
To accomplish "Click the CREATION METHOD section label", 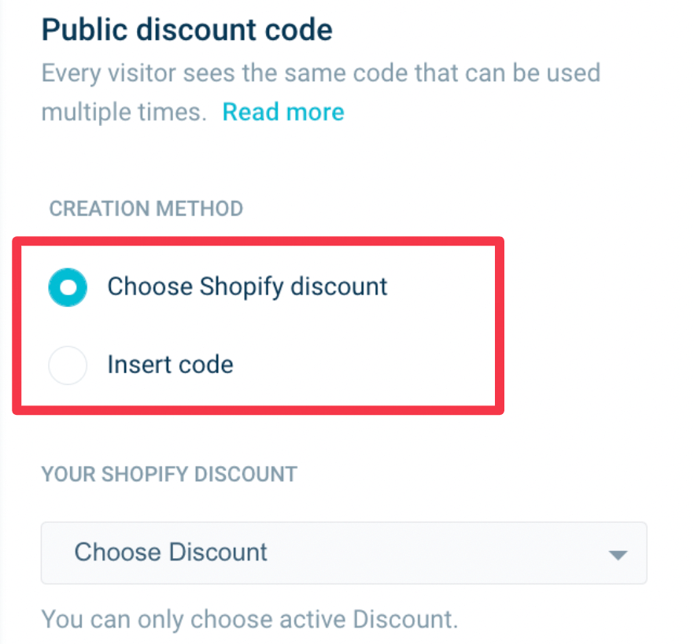I will tap(146, 209).
